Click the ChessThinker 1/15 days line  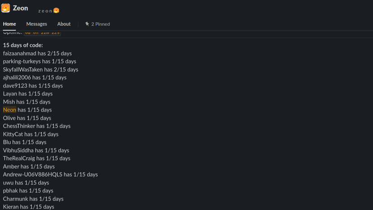pos(36,126)
